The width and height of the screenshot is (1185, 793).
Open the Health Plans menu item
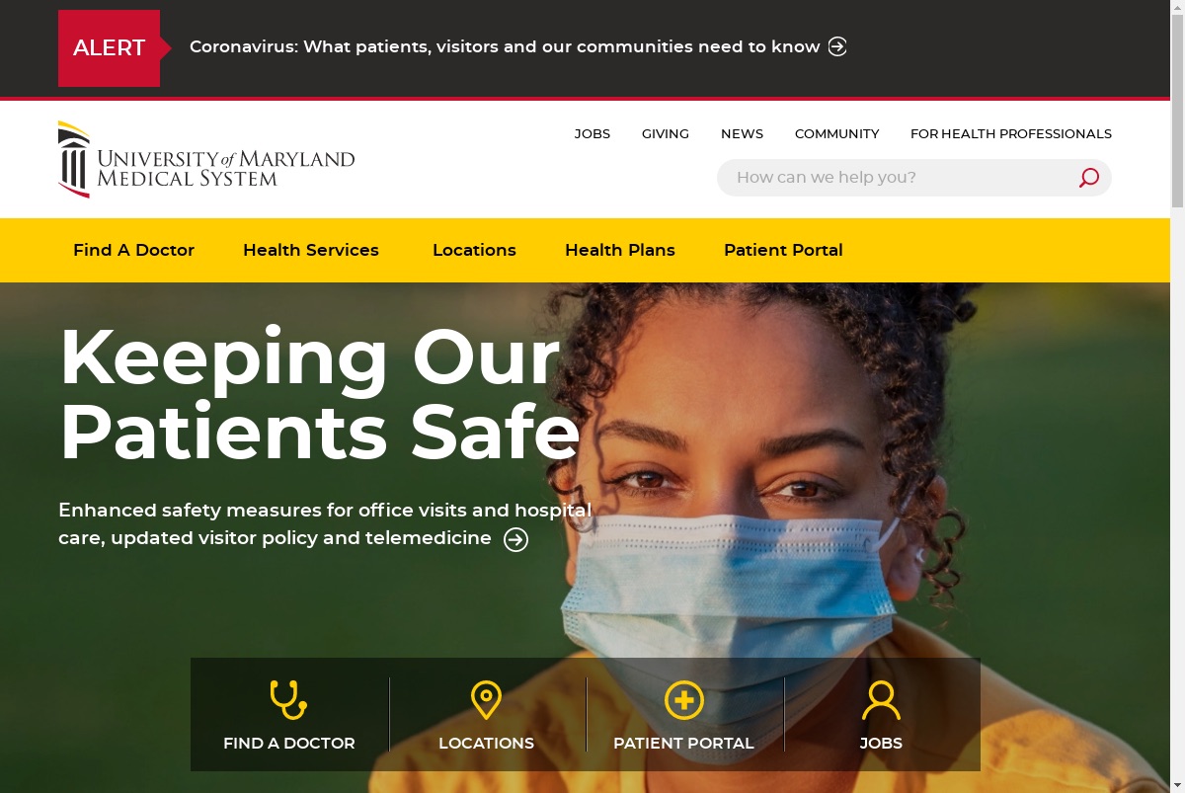(620, 250)
